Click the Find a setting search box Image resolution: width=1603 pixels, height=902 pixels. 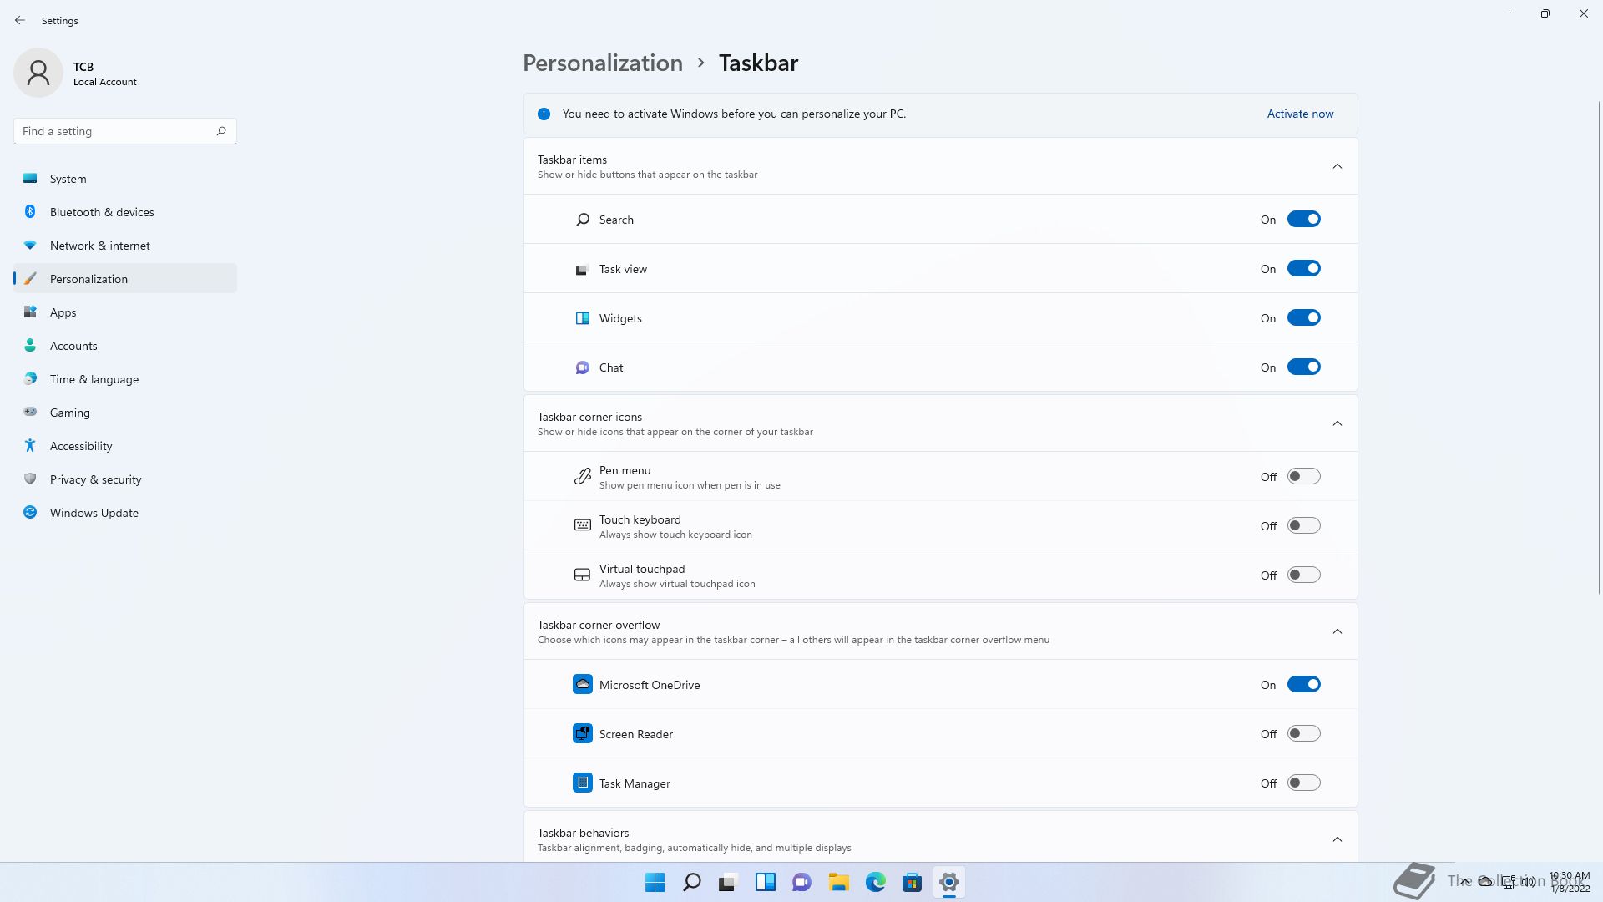(125, 131)
